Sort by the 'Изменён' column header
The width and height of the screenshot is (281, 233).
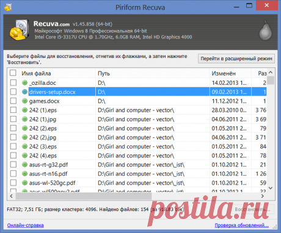(x=230, y=73)
